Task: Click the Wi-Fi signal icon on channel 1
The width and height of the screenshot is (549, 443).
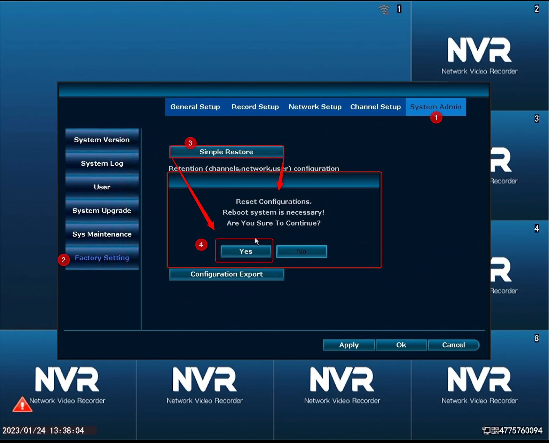Action: tap(384, 9)
